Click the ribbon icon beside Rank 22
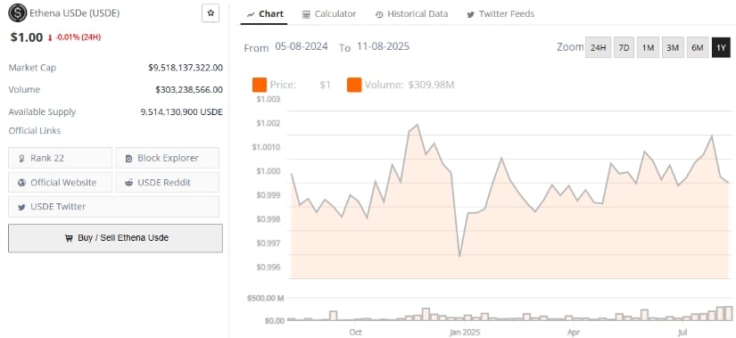 click(21, 159)
